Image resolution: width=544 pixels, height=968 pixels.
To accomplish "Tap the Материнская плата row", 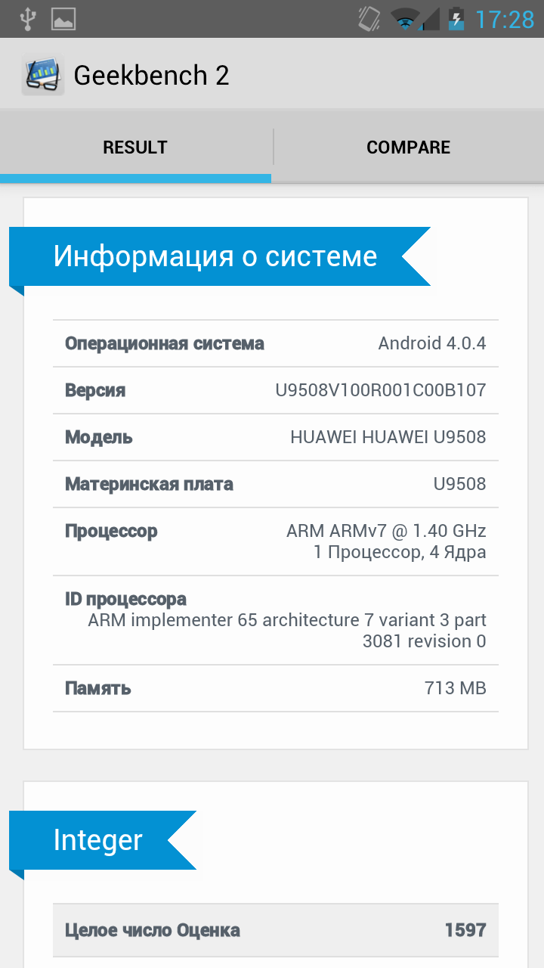I will click(x=276, y=484).
